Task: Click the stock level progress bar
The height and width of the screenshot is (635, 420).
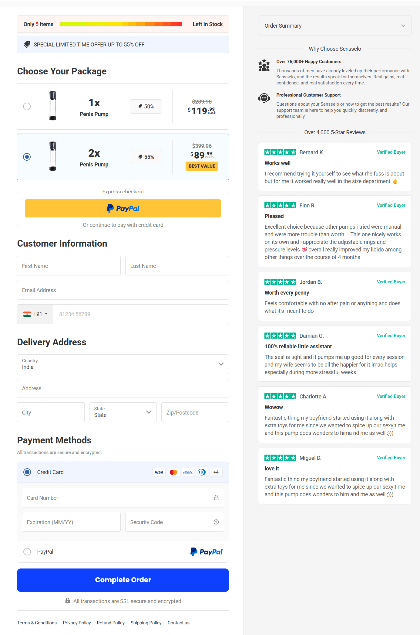Action: [x=121, y=24]
